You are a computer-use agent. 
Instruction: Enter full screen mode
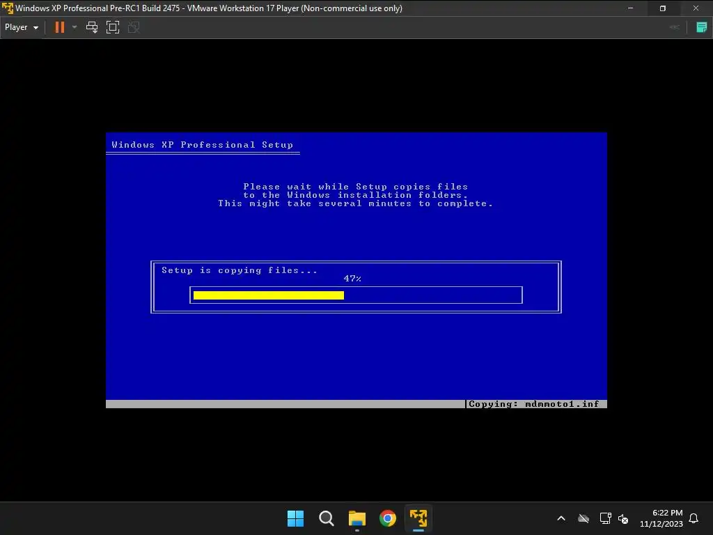click(113, 27)
